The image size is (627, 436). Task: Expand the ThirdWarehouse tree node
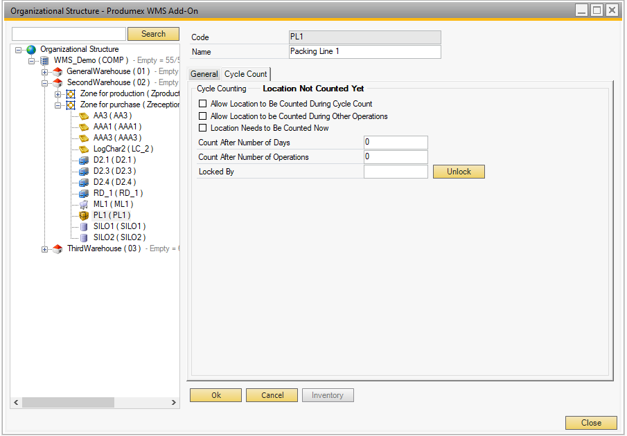[45, 249]
